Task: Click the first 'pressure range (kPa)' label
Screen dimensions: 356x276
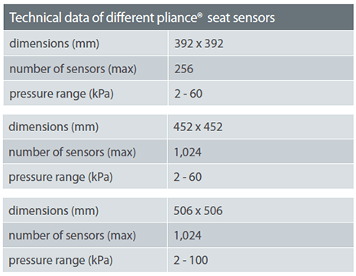Action: [61, 94]
